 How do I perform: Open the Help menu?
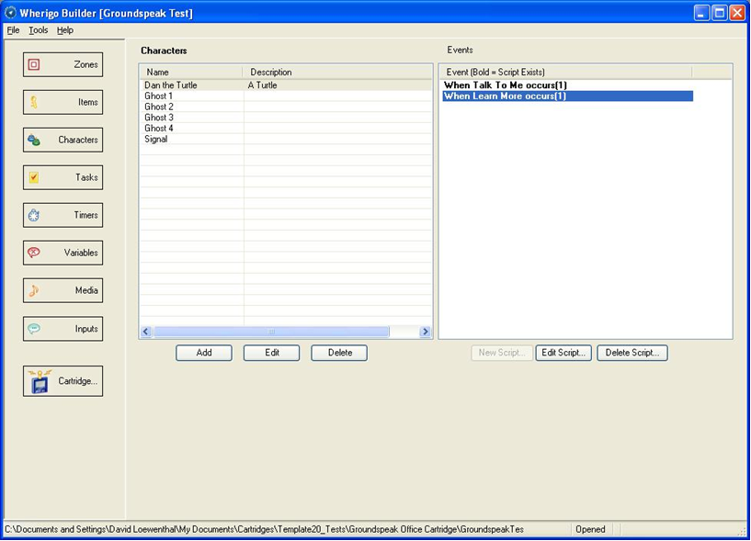point(65,30)
